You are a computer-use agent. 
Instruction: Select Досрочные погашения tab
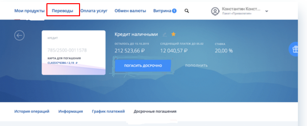155,112
